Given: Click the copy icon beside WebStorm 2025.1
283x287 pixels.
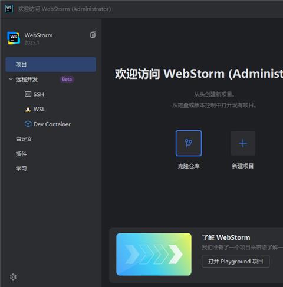Looking at the screenshot, I should pyautogui.click(x=93, y=35).
